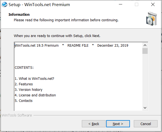Click the '5. Contacts' readme entry
162x132 pixels.
pyautogui.click(x=23, y=101)
